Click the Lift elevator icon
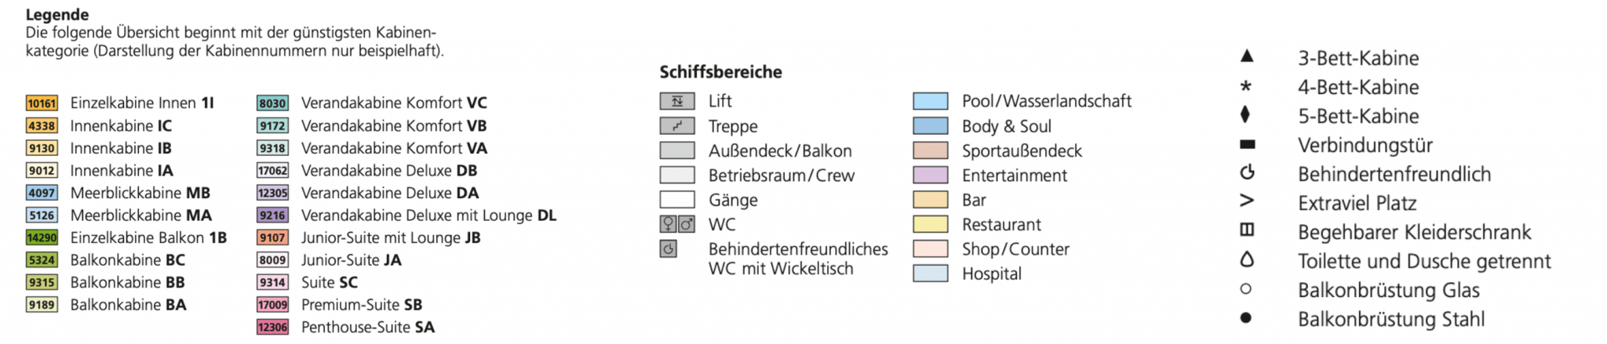Screen dimensions: 1607x344 click(677, 101)
